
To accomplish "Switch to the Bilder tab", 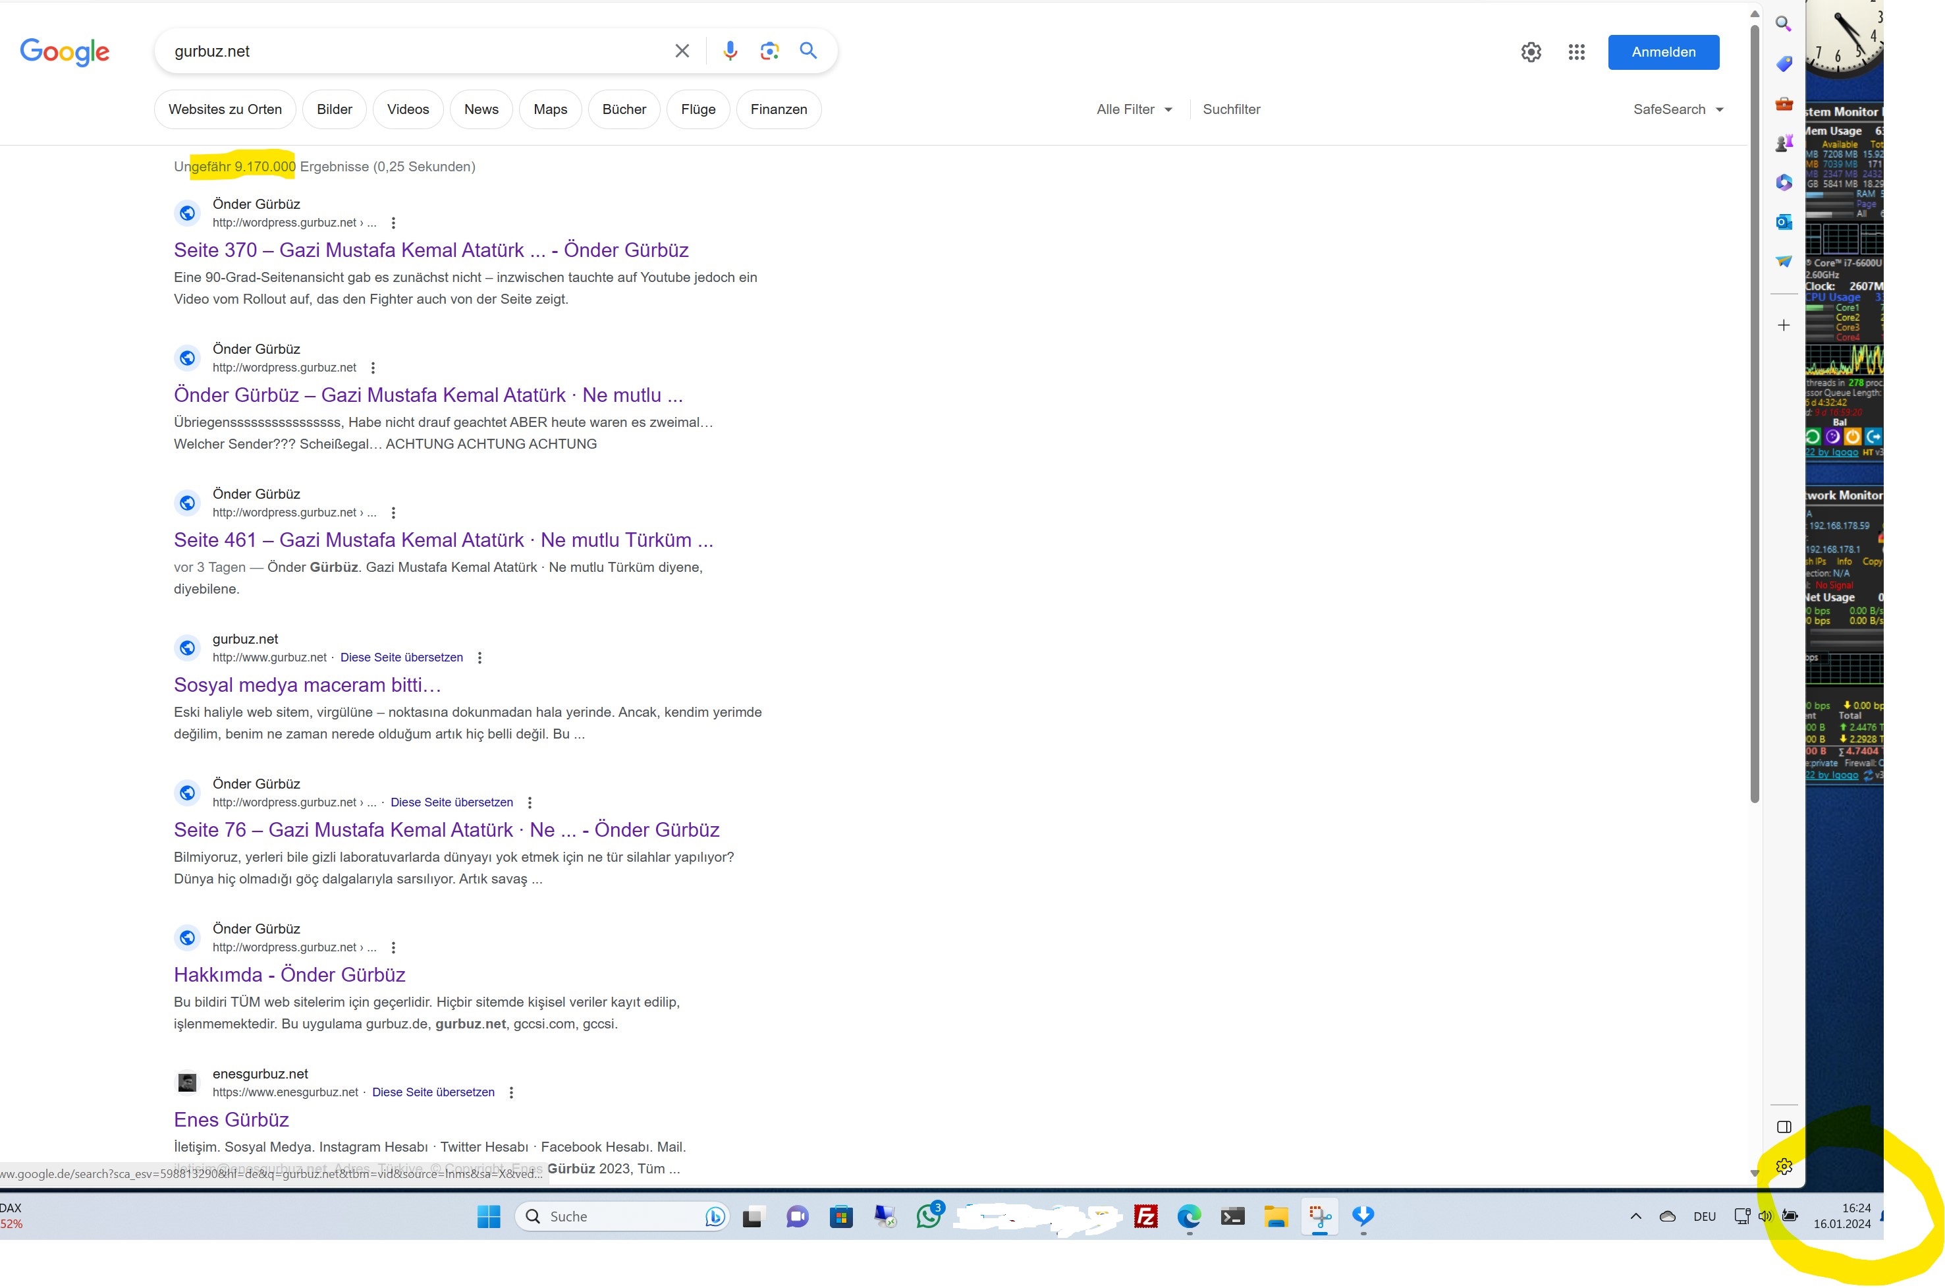I will (x=334, y=109).
